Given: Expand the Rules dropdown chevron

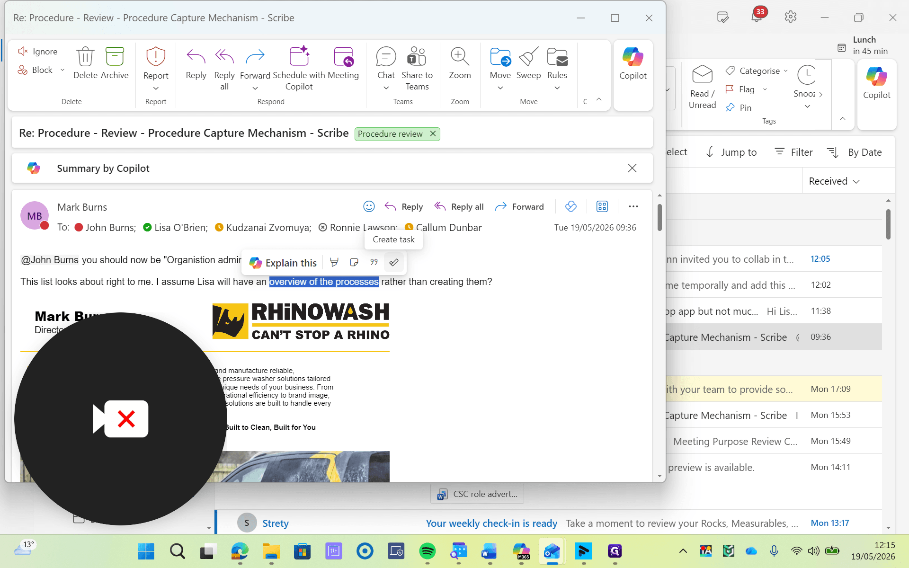Looking at the screenshot, I should click(557, 88).
